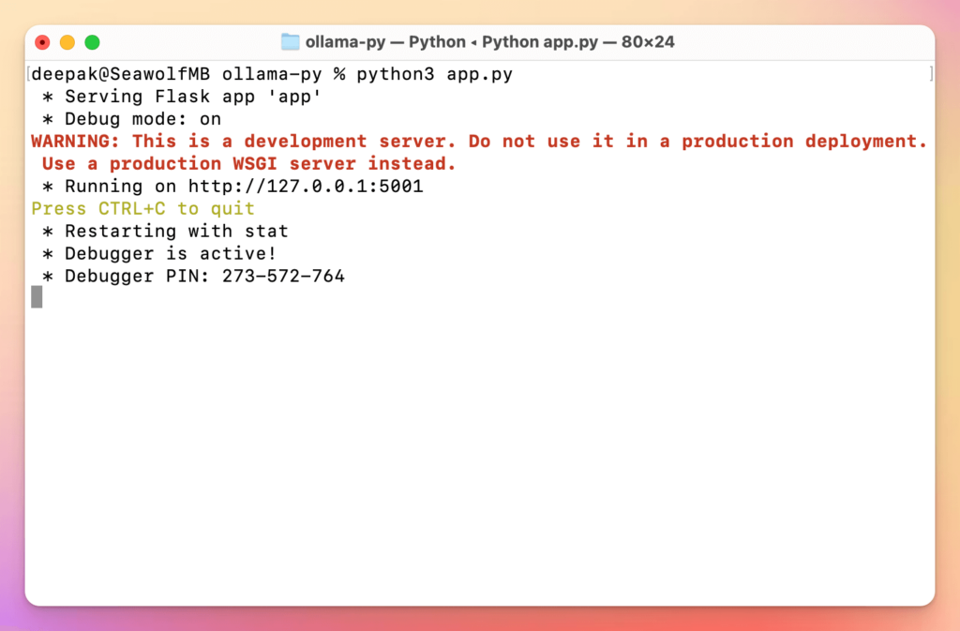
Task: Maximize the window with green button
Action: click(92, 42)
